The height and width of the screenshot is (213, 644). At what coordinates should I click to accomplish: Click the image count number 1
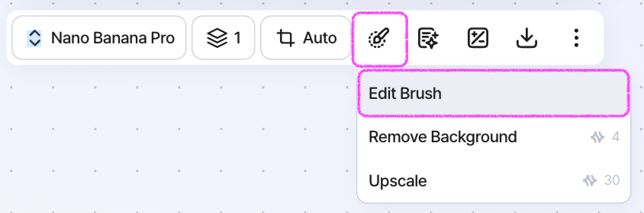tap(237, 38)
